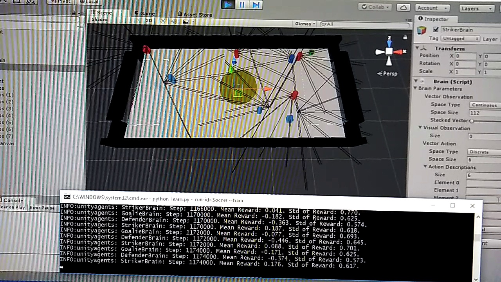Click the Collab button
The height and width of the screenshot is (282, 501).
coord(375,7)
